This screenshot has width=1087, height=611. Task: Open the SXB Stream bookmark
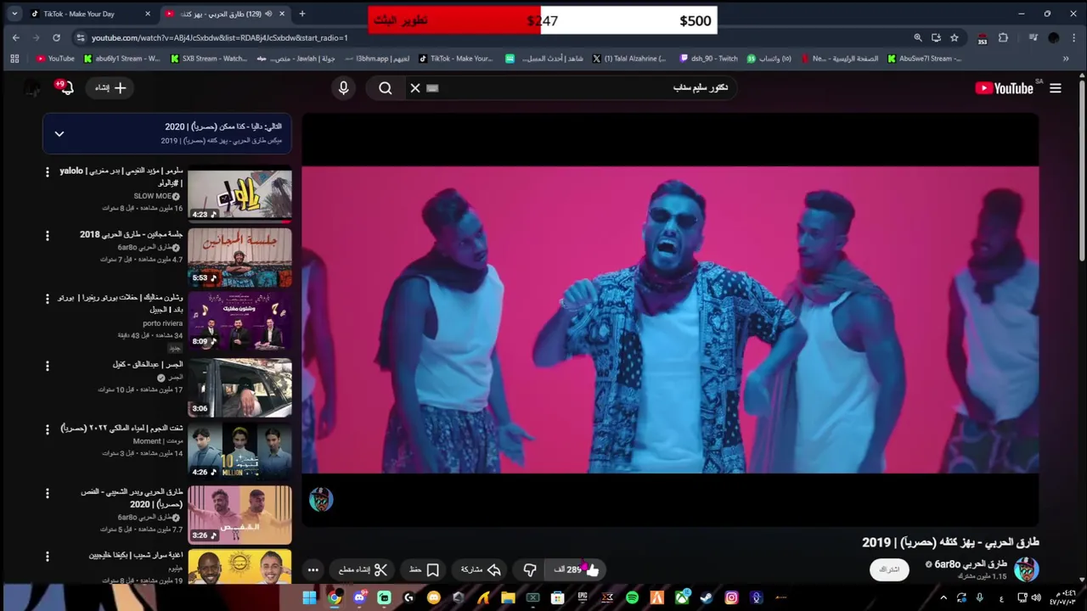click(x=209, y=59)
